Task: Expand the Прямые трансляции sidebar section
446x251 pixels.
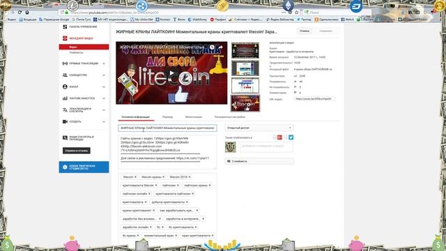Action: pyautogui.click(x=104, y=63)
